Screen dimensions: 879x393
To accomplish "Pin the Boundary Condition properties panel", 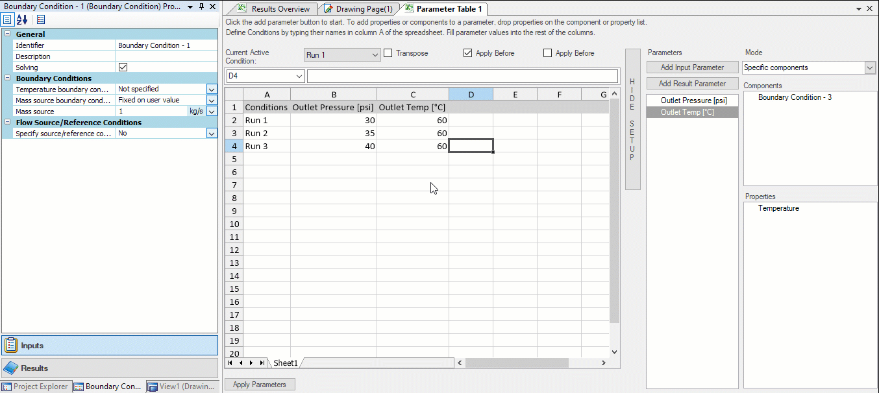I will click(201, 6).
